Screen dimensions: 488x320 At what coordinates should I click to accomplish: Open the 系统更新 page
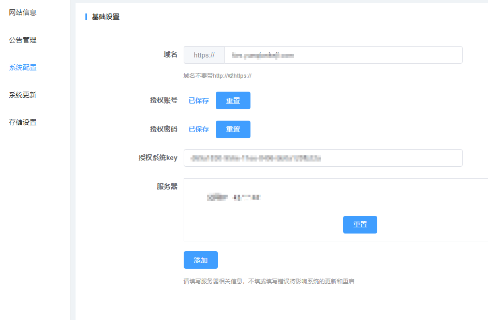pyautogui.click(x=23, y=95)
